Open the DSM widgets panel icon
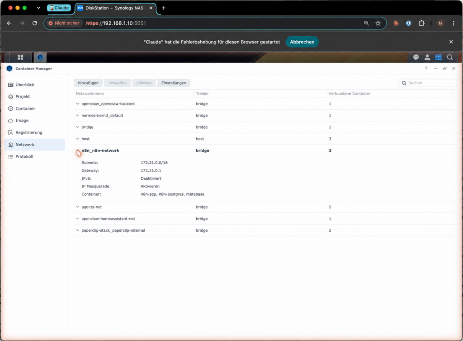This screenshot has width=463, height=341. (x=438, y=57)
